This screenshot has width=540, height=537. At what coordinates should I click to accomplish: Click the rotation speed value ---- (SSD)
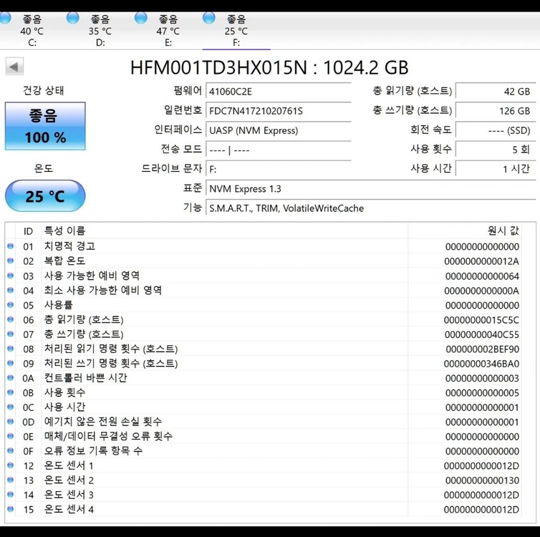496,130
